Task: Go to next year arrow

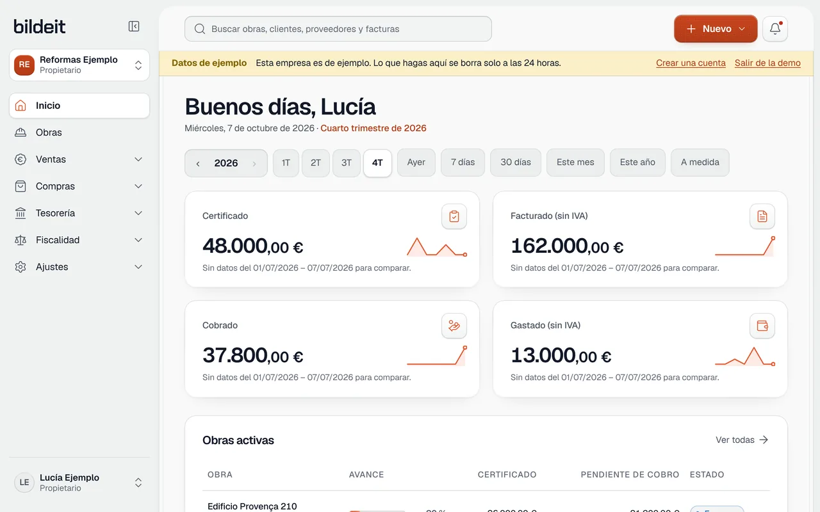Action: tap(254, 163)
